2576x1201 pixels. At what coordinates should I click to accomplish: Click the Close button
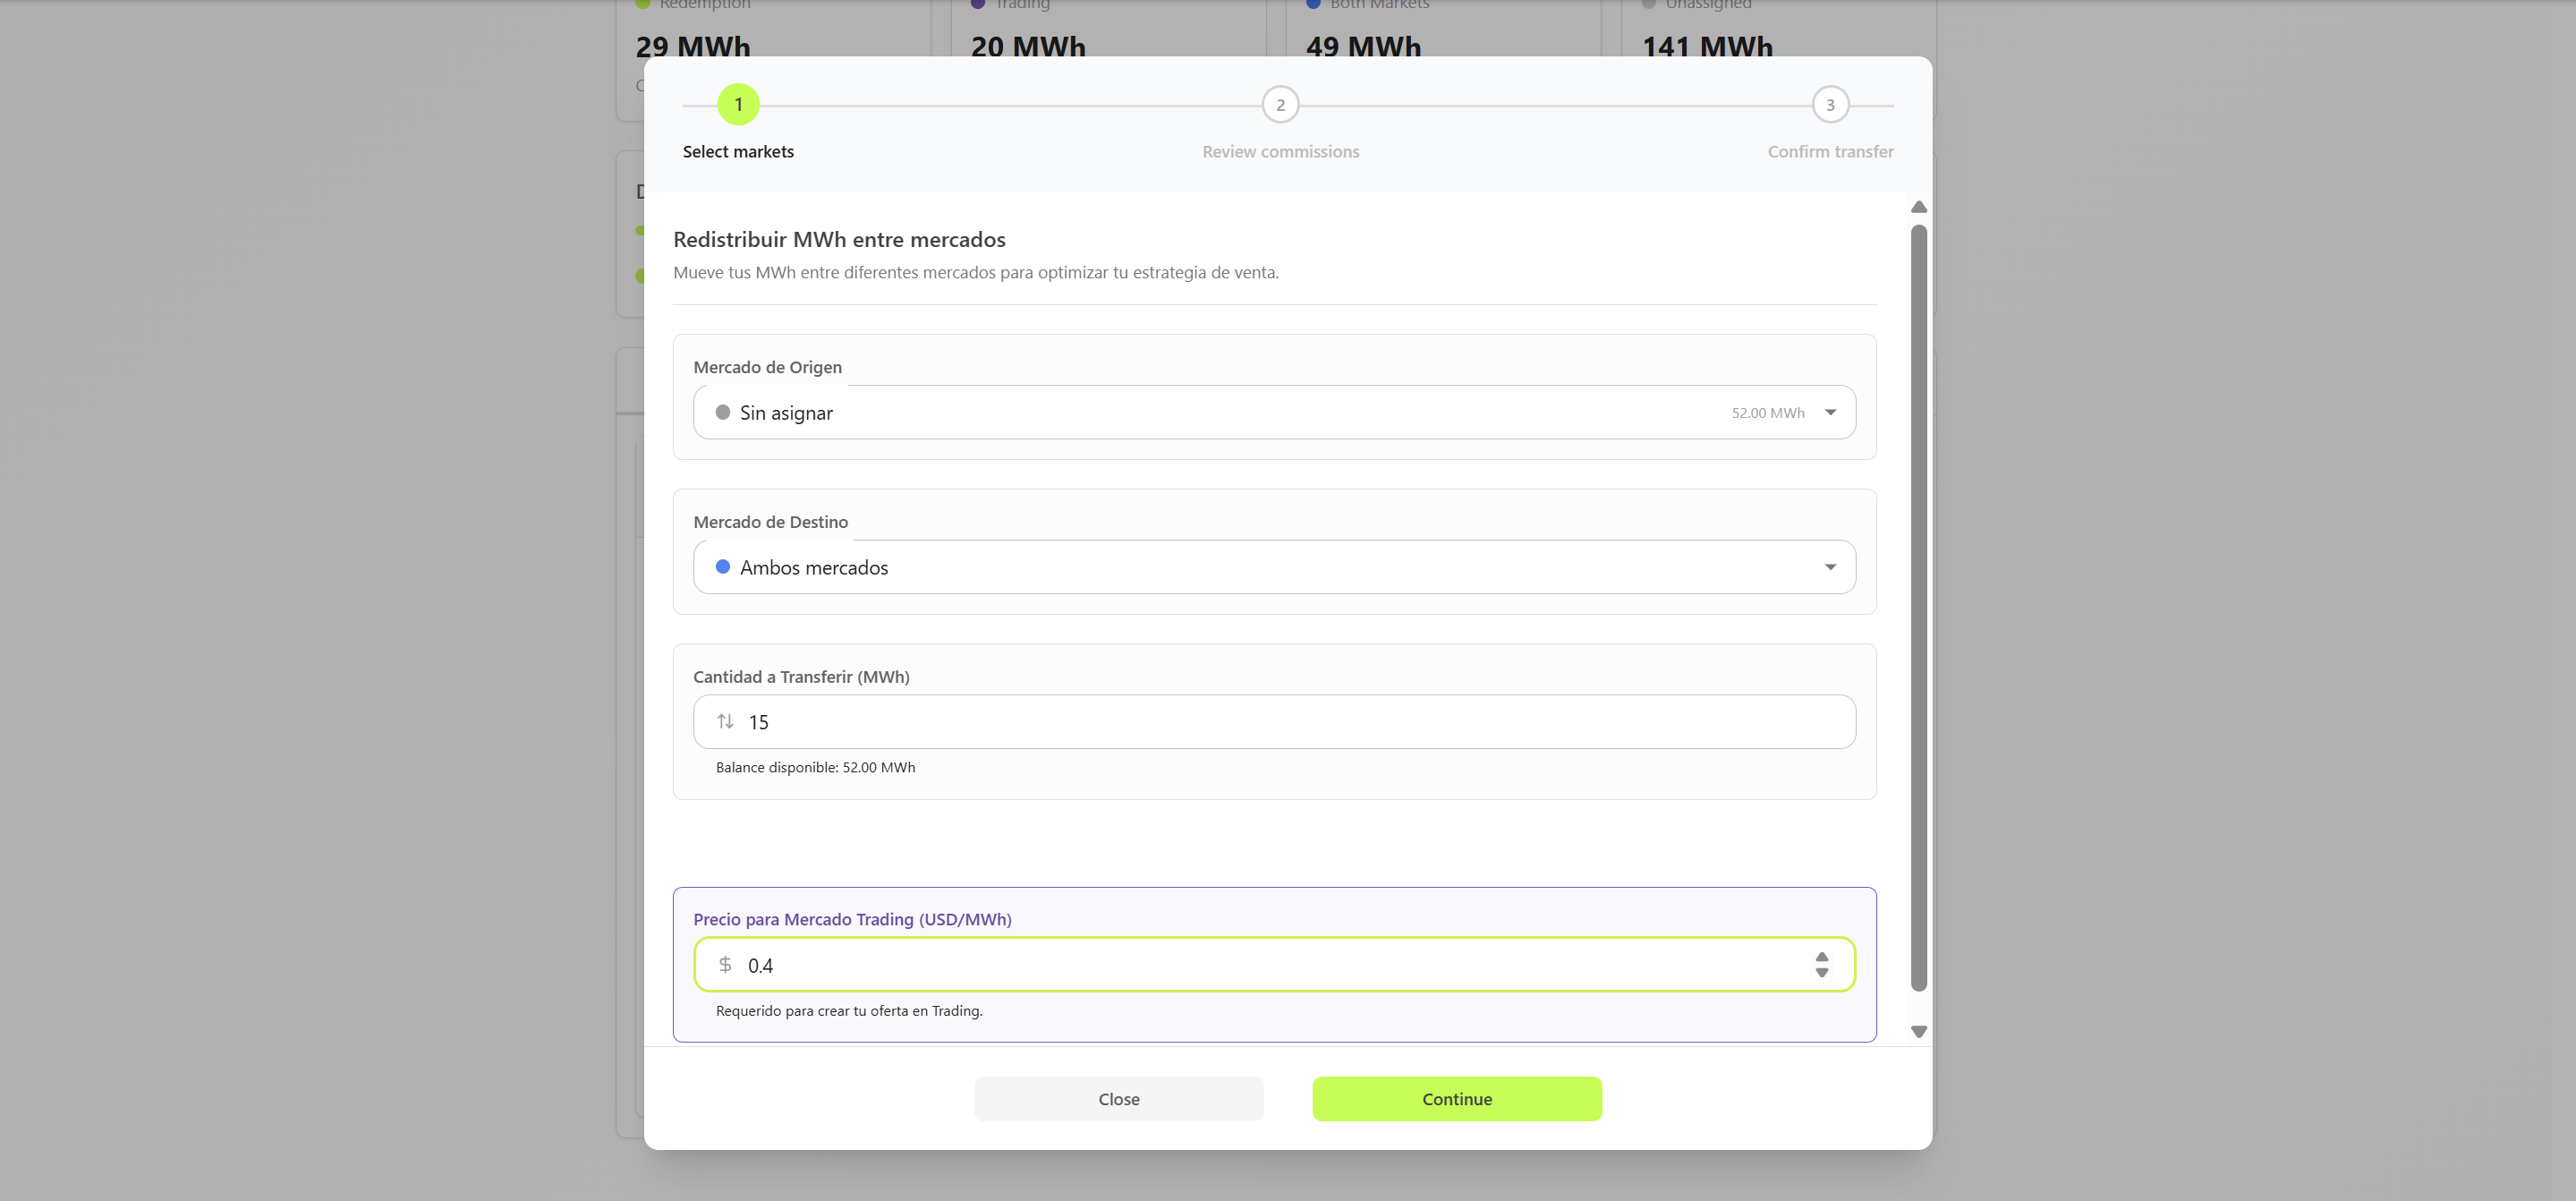point(1118,1098)
